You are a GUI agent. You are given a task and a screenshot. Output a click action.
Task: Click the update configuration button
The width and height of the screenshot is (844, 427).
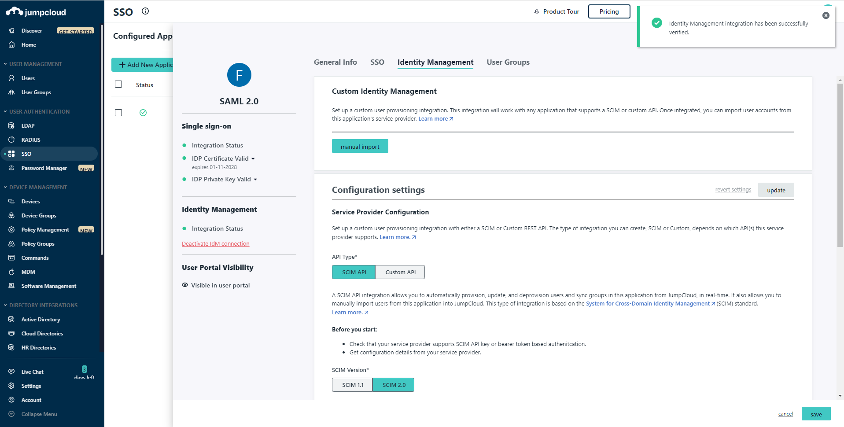pos(776,190)
